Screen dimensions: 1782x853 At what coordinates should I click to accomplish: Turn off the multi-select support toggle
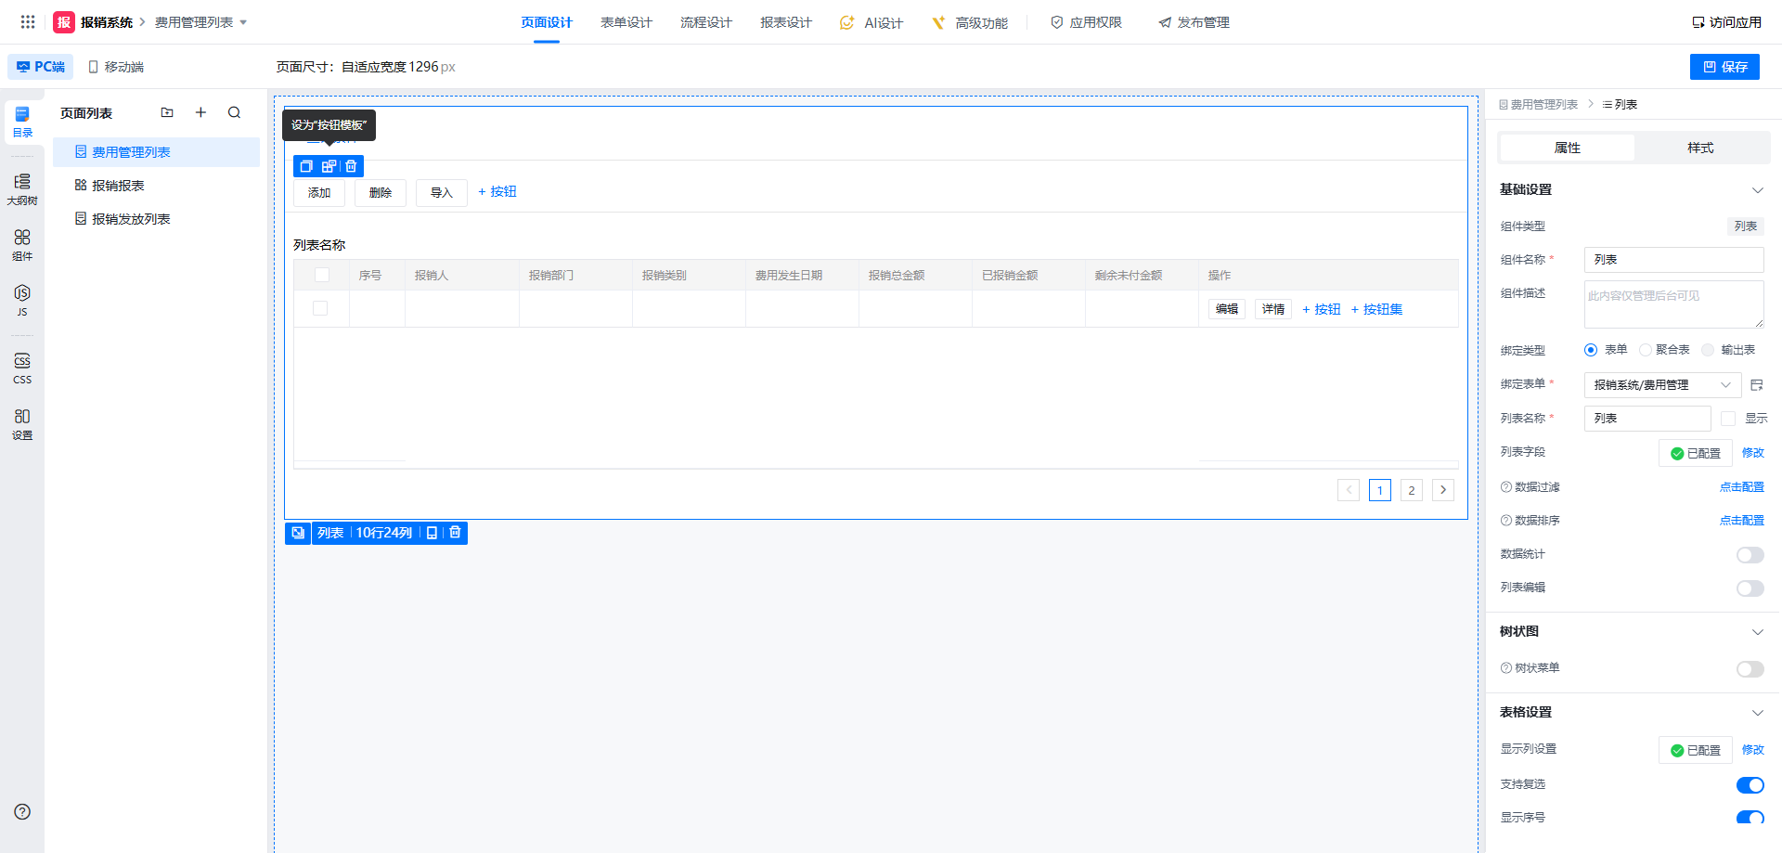pos(1750,785)
